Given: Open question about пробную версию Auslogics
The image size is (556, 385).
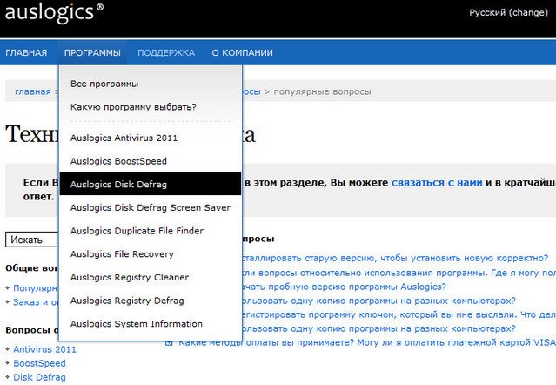Looking at the screenshot, I should click(344, 287).
